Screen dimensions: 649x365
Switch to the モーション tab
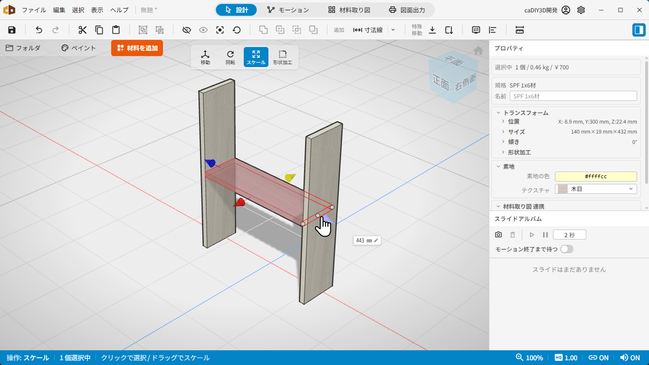pyautogui.click(x=288, y=10)
